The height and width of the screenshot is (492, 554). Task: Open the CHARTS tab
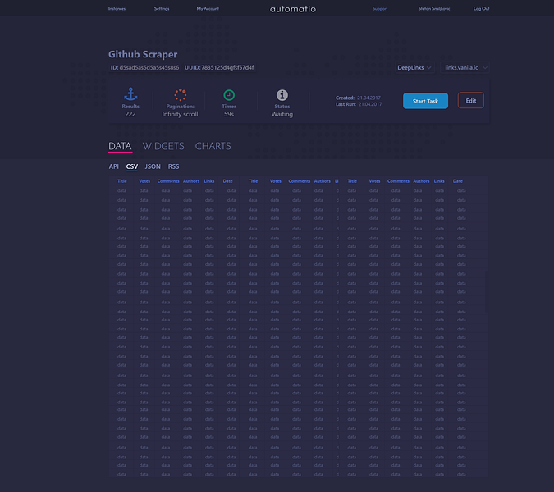coord(213,146)
